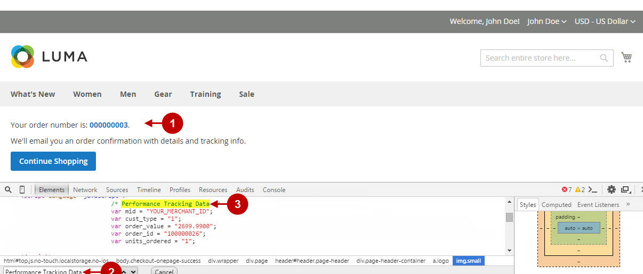Select div.page breadcrumb
The image size is (643, 274).
[257, 261]
